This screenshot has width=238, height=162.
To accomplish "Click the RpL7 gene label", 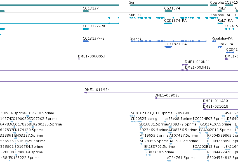I will [221, 8].
